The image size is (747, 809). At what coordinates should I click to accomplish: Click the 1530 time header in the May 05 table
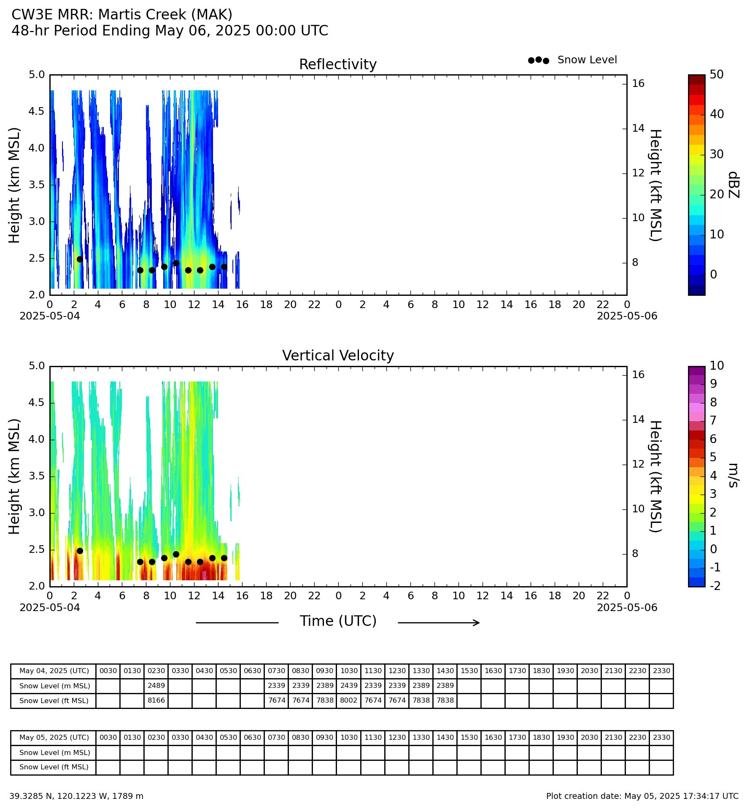(469, 738)
